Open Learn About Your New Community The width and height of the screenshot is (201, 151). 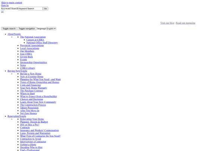click(x=38, y=102)
